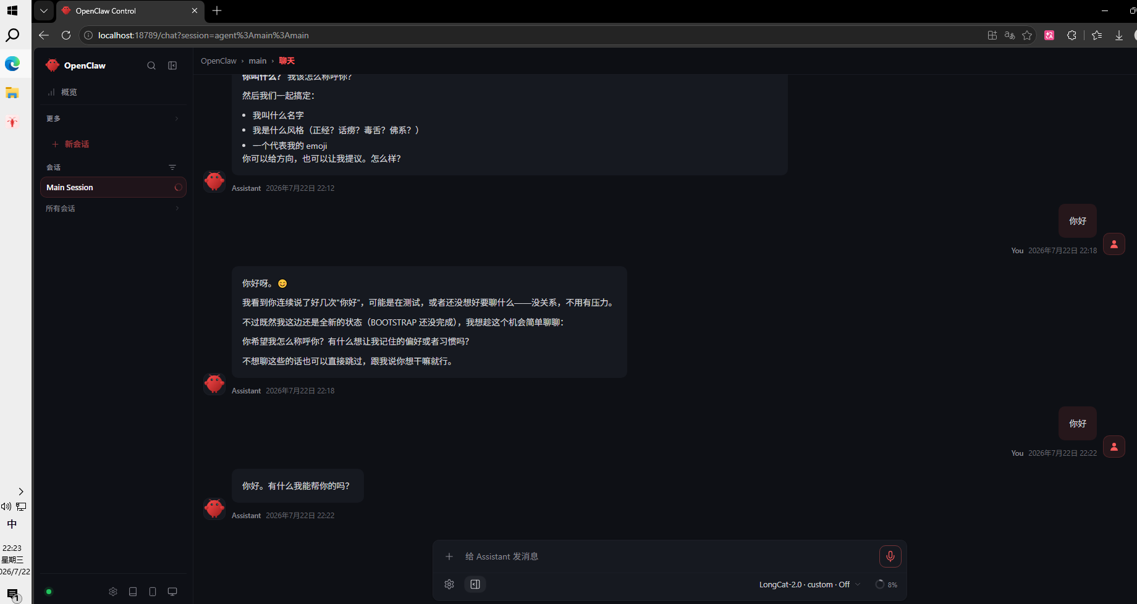Click the user avatar at the 22:18 message
The image size is (1137, 604).
(1114, 244)
